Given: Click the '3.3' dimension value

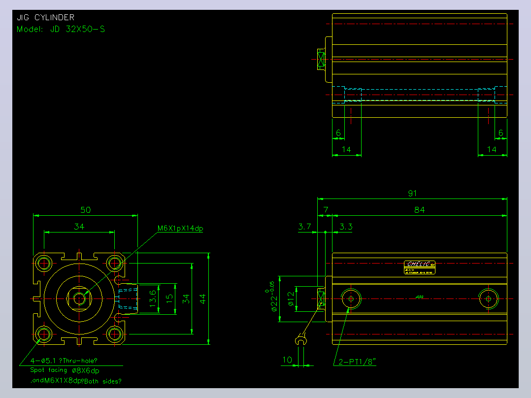Looking at the screenshot, I should [346, 227].
